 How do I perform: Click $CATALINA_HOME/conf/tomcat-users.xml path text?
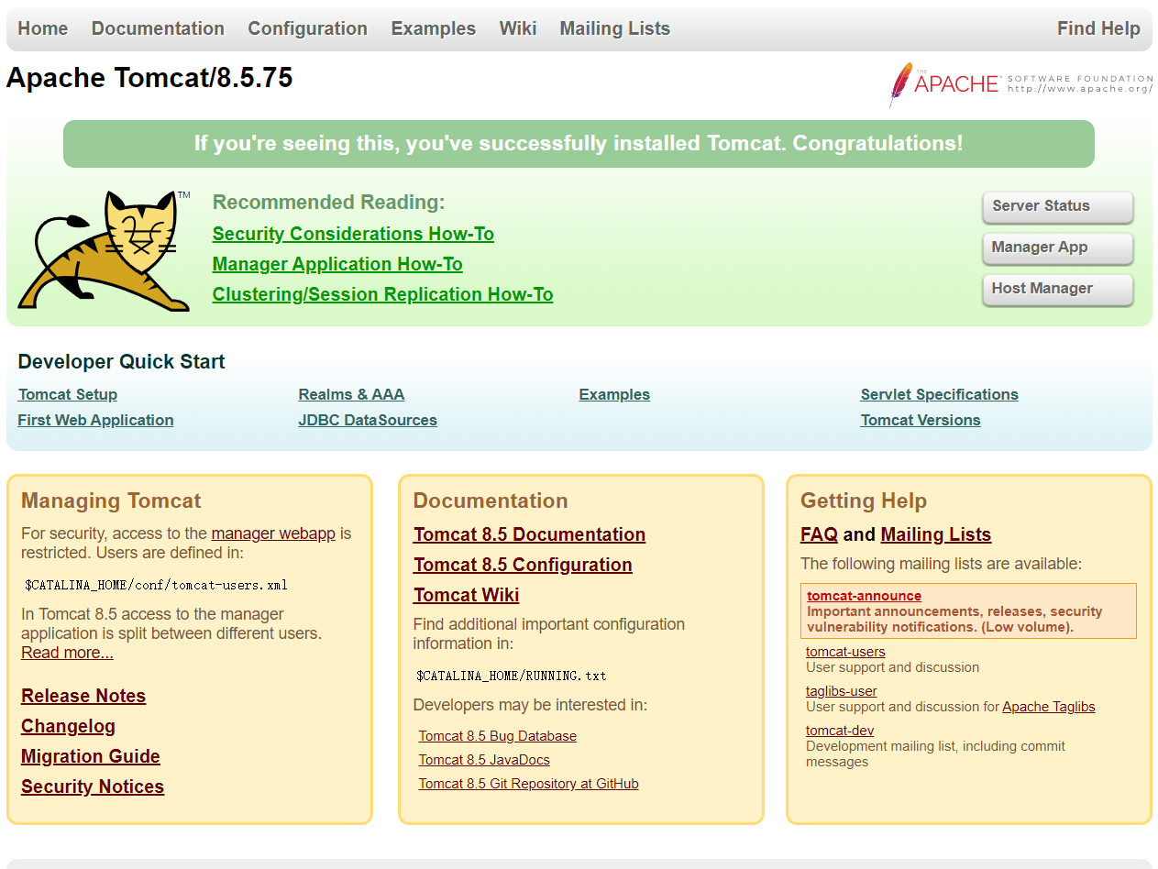157,585
